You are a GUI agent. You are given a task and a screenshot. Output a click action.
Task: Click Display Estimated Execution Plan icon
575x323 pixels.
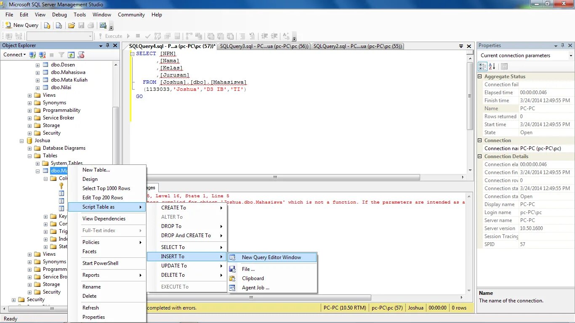(158, 36)
